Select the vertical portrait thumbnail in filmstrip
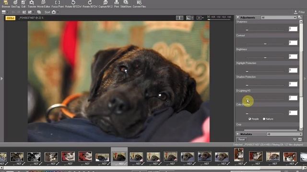 coord(239,155)
